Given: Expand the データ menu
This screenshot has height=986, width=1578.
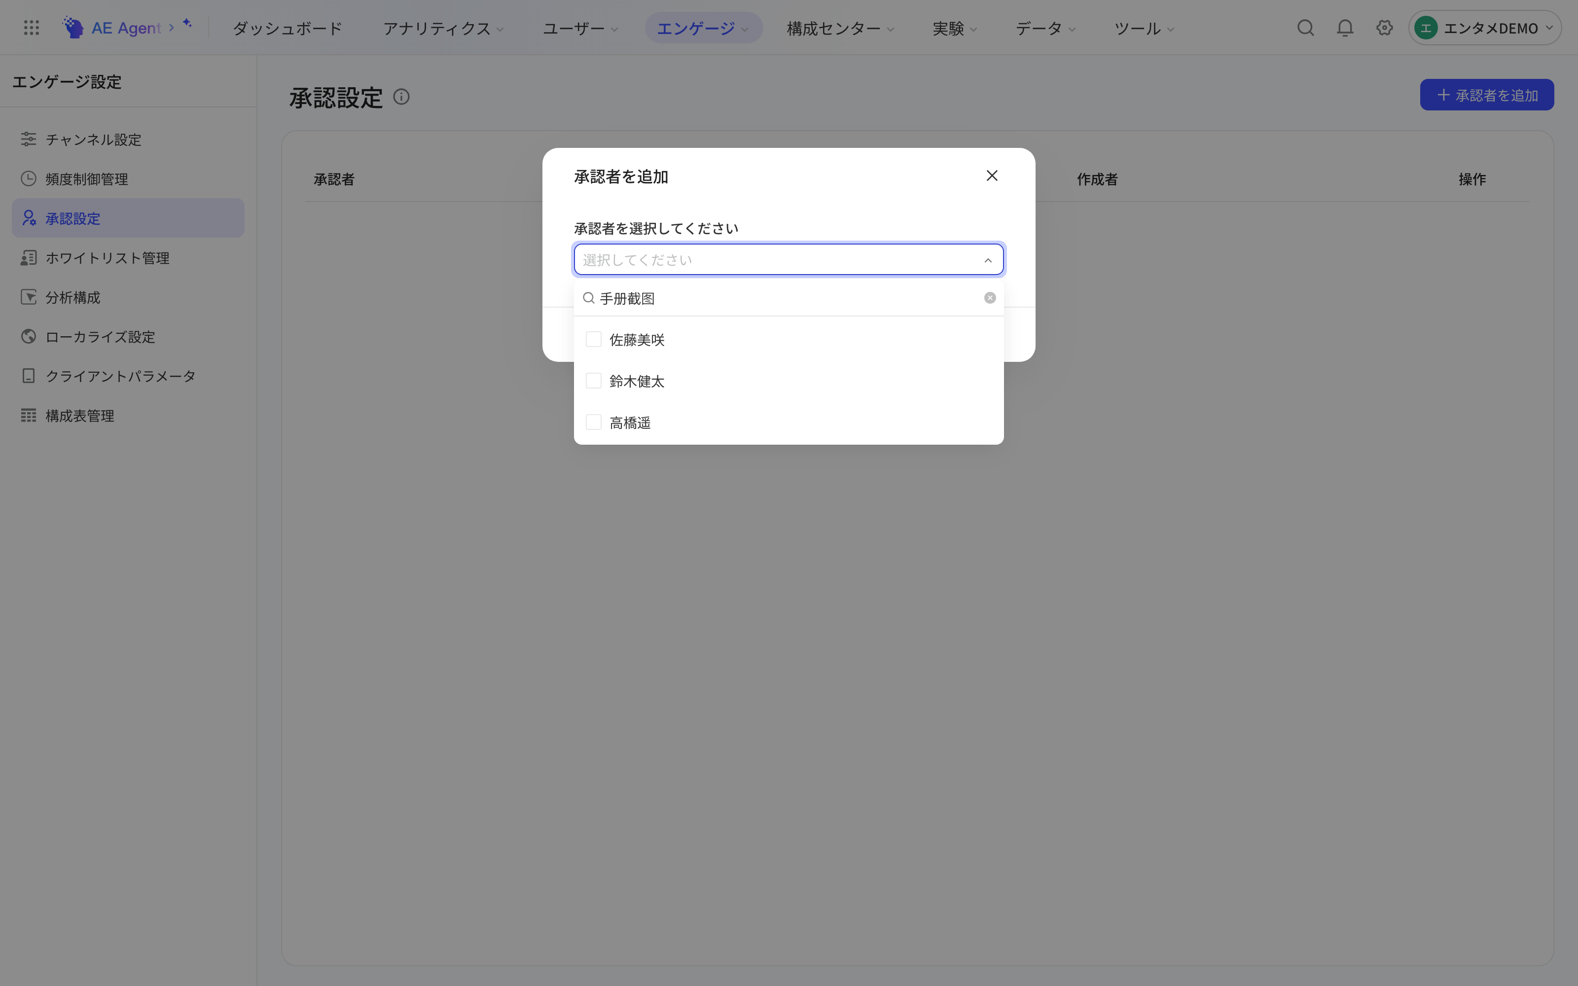Looking at the screenshot, I should coord(1045,28).
